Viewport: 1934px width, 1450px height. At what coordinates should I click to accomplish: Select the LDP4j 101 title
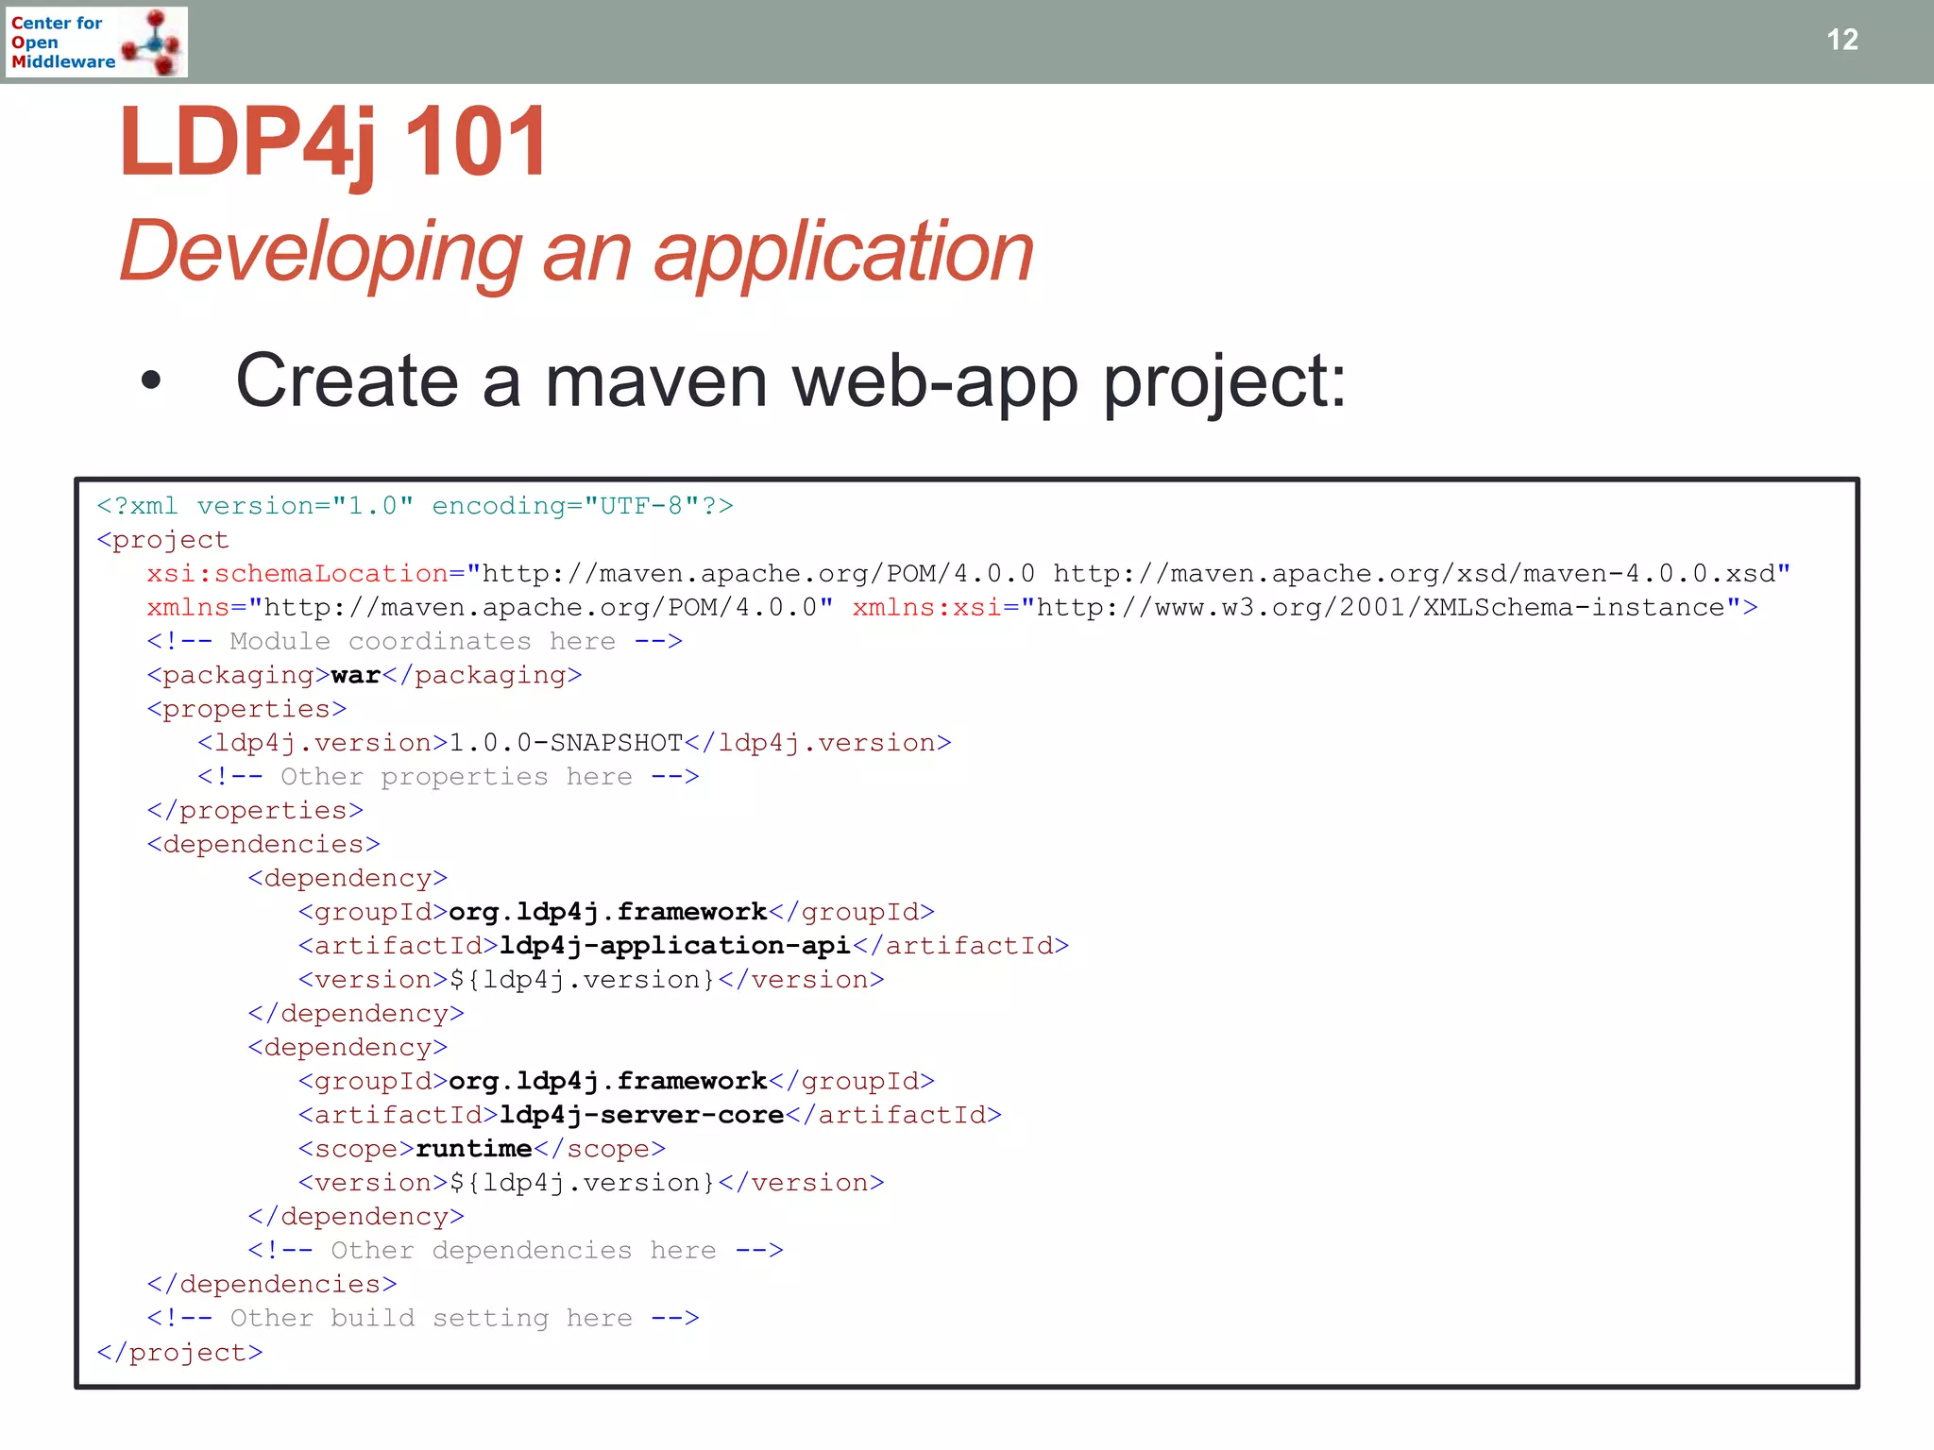coord(332,142)
